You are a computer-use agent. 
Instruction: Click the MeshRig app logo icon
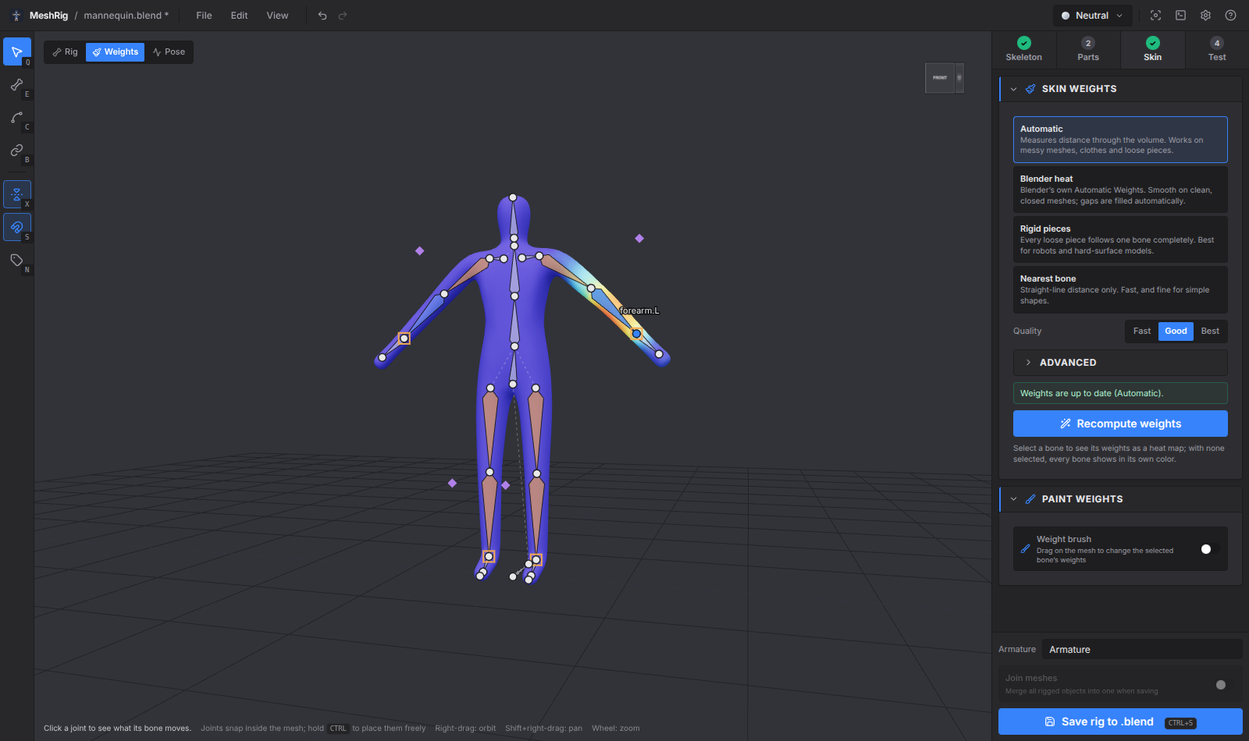(x=16, y=16)
